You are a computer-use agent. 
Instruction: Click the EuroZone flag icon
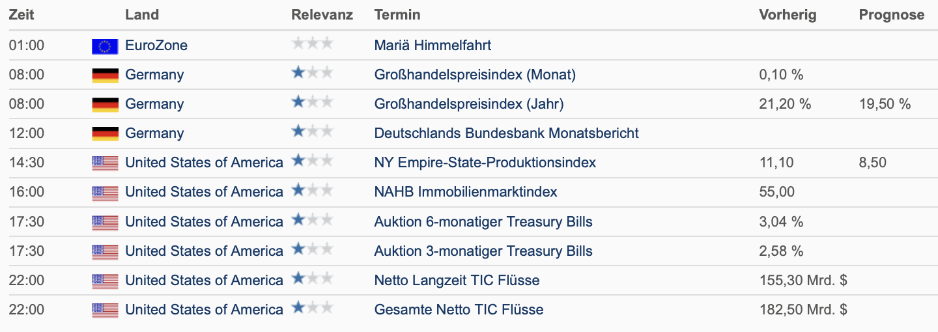click(x=105, y=46)
